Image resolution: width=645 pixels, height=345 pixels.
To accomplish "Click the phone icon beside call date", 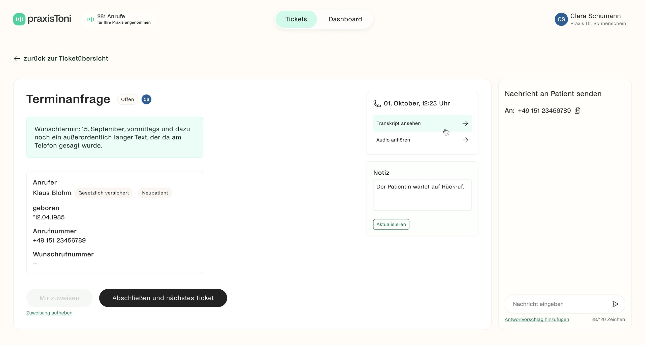I will (x=377, y=103).
